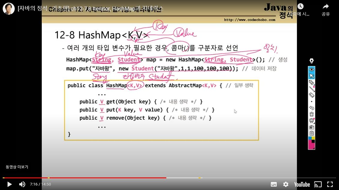Image resolution: width=339 pixels, height=190 pixels.
Task: Toggle the eye visibility icon in the drawing toolbar
Action: (x=312, y=69)
